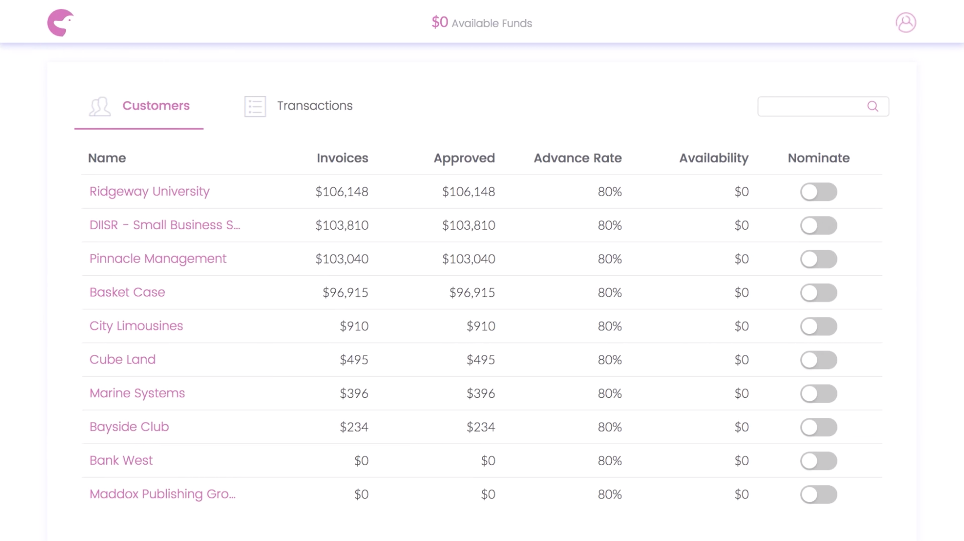964x541 pixels.
Task: Open the Ridgeway University customer link
Action: coord(149,192)
